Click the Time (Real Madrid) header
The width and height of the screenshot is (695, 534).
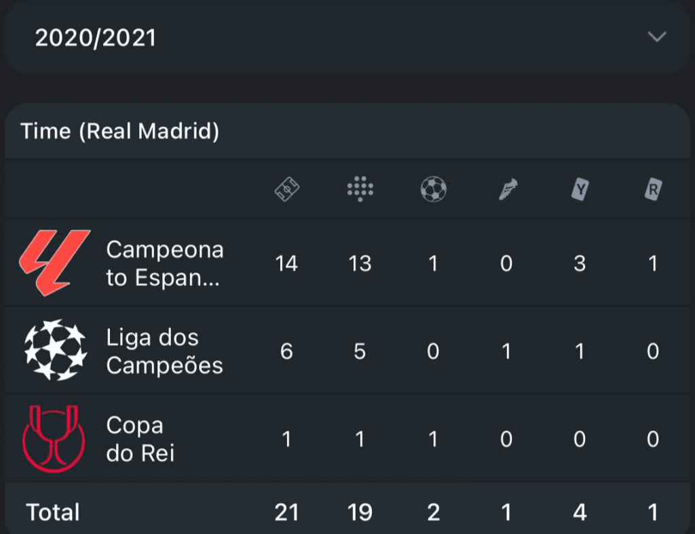pyautogui.click(x=120, y=132)
